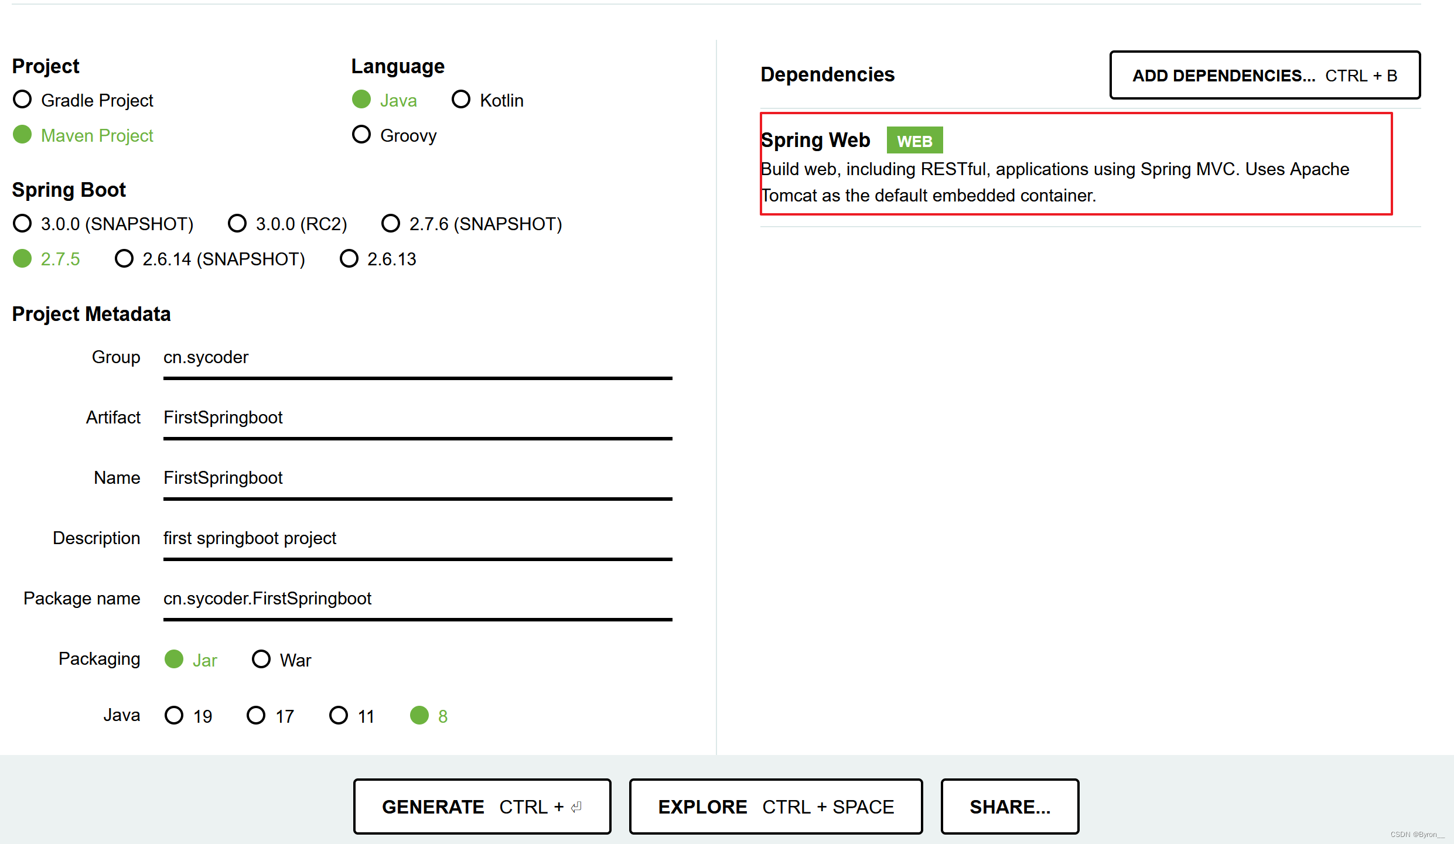The image size is (1454, 844).
Task: Focus the Description input field
Action: (418, 539)
